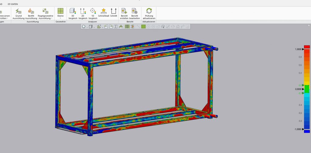Viewport: 311px width, 153px height.
Task: Run Grund Ausrichtung alignment
Action: point(19,13)
